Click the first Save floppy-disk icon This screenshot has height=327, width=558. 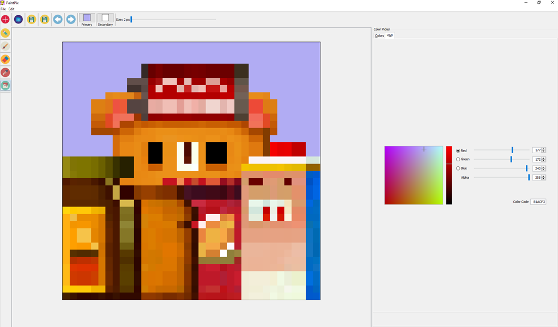32,19
